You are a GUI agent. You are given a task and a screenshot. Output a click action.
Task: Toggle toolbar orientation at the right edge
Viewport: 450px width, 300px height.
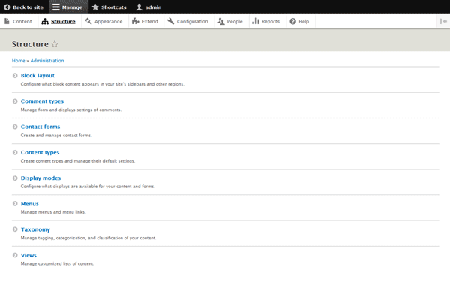442,21
